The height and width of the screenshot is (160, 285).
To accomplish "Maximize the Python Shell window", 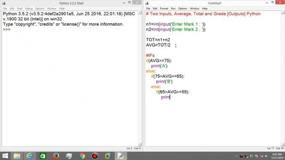I will (130, 3).
